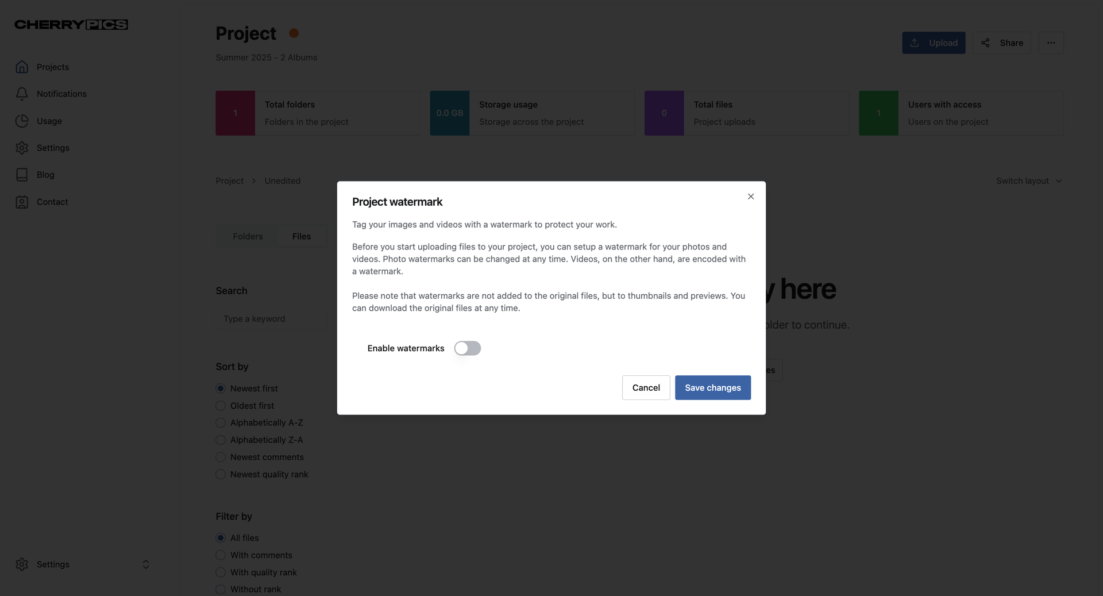Click the CherryPics logo
Image resolution: width=1103 pixels, height=596 pixels.
coord(71,25)
